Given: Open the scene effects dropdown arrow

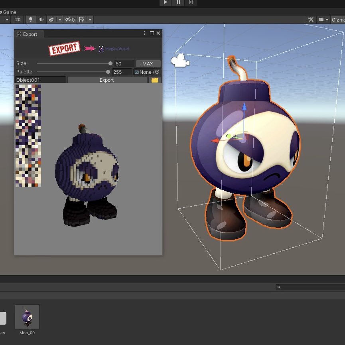Looking at the screenshot, I should 59,20.
